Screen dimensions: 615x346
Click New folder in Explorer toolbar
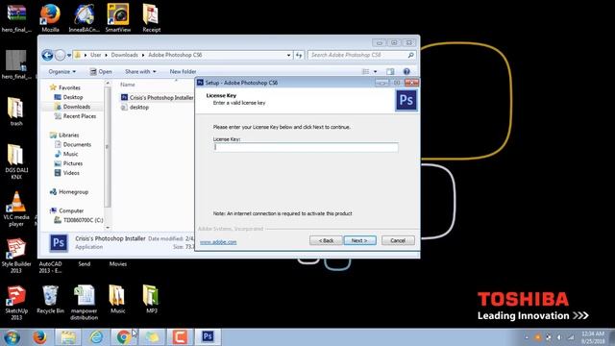tap(183, 72)
